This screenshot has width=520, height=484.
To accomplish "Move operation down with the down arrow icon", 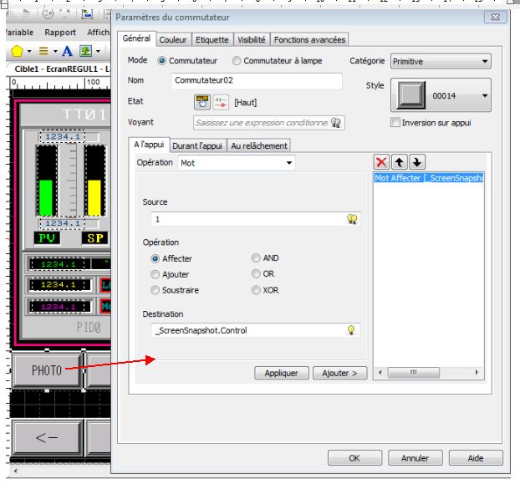I will (x=417, y=162).
